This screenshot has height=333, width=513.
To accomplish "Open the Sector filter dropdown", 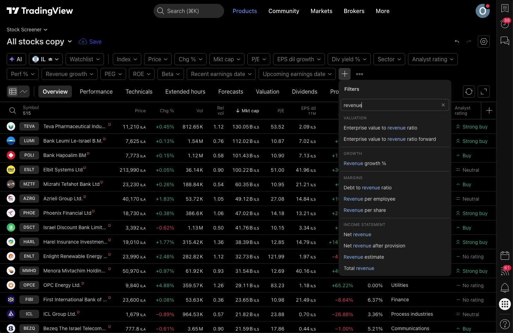I will point(389,59).
